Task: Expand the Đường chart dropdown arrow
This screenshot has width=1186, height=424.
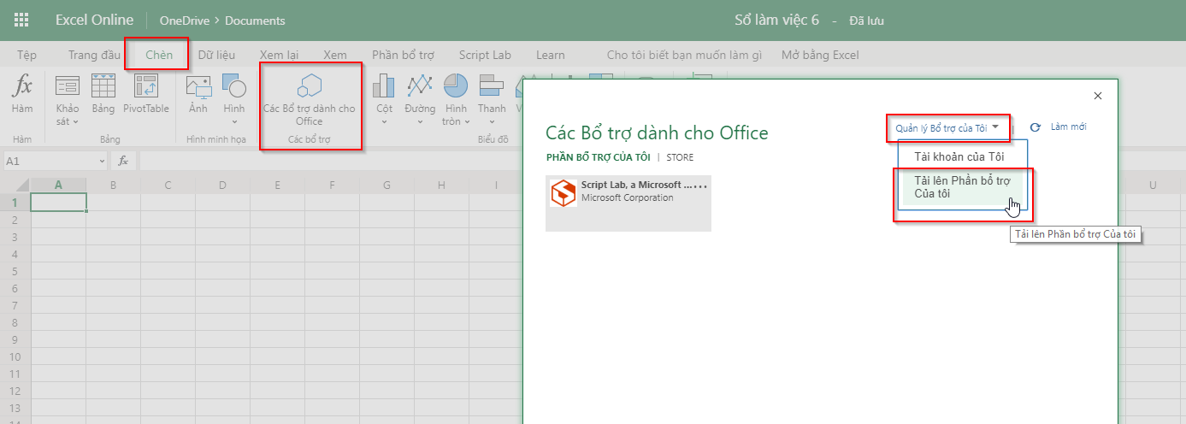Action: pos(420,121)
